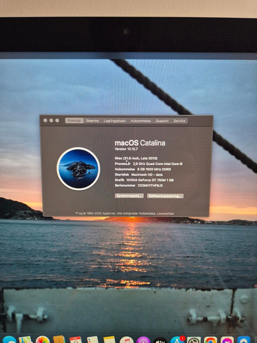Launch Music from the Dock
This screenshot has height=343, width=257.
(126, 340)
